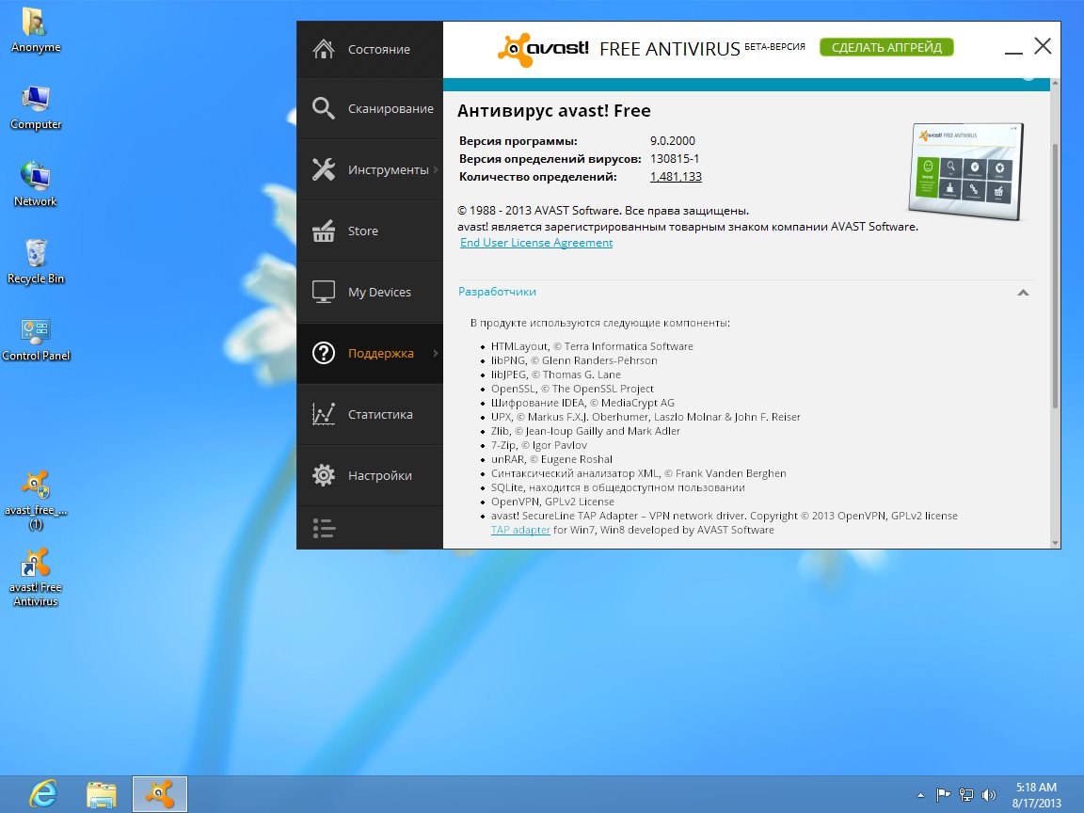Image resolution: width=1084 pixels, height=813 pixels.
Task: Select the Network desktop icon
Action: tap(36, 183)
